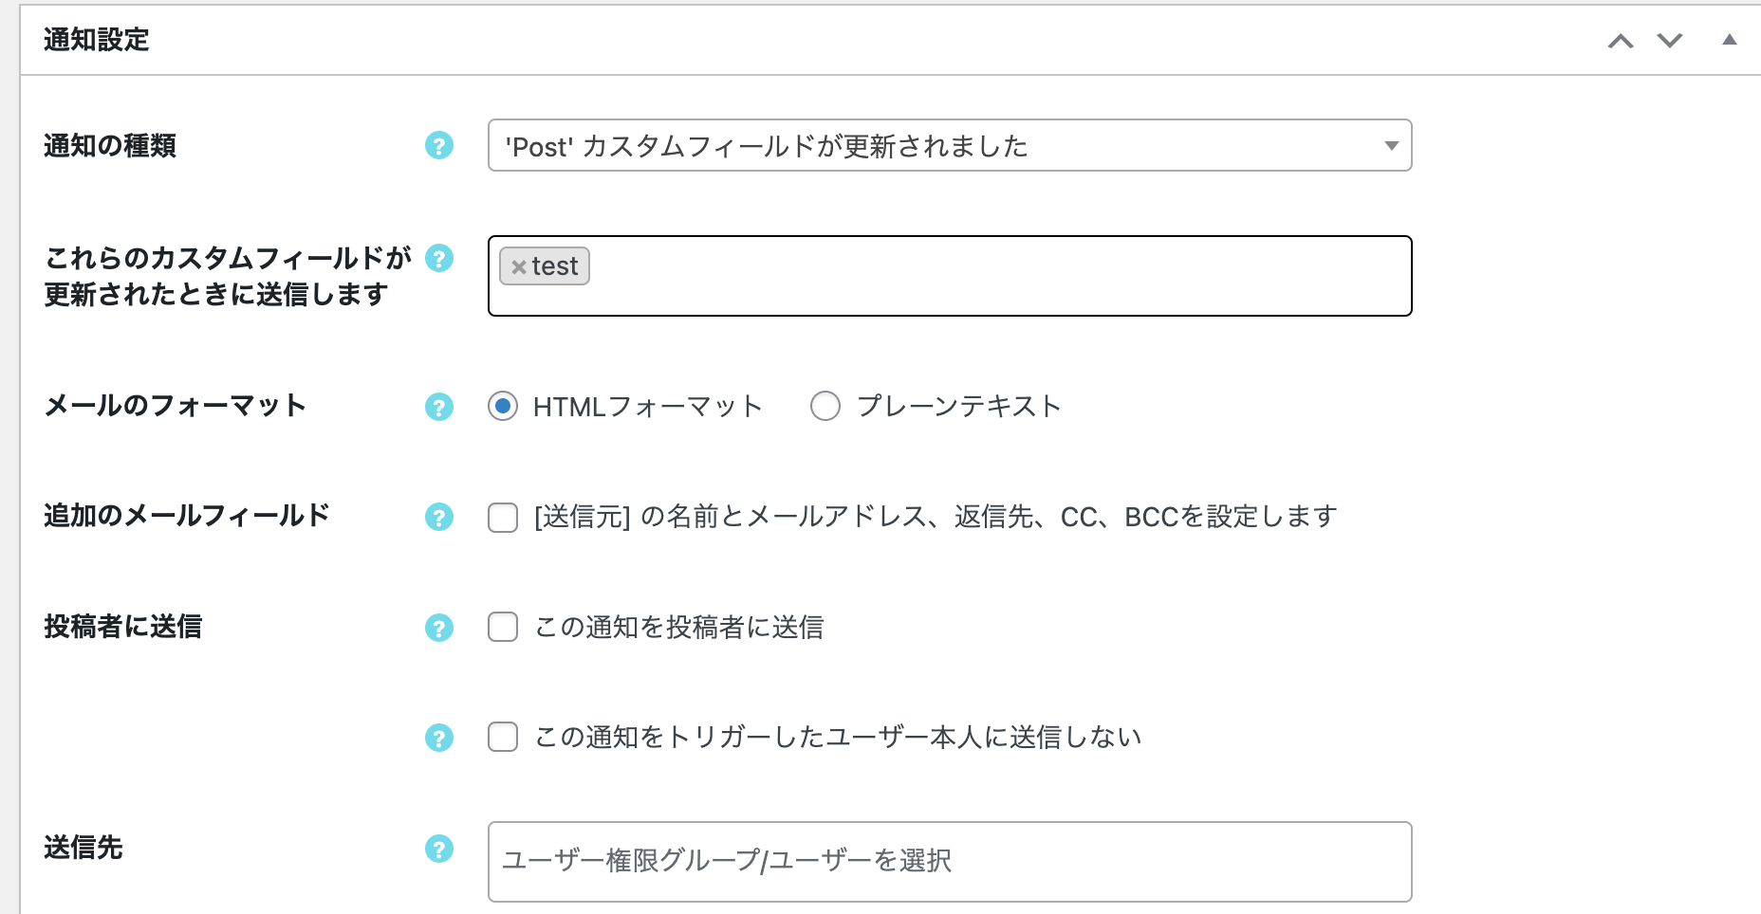Image resolution: width=1761 pixels, height=914 pixels.
Task: Move 通知設定 panel down
Action: (1670, 41)
